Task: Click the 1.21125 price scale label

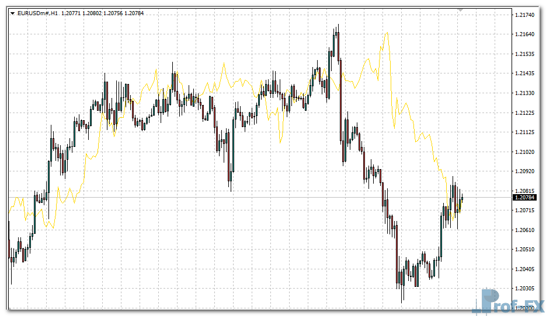Action: point(526,132)
